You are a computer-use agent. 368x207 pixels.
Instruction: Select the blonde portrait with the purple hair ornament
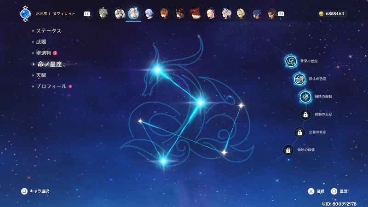(x=210, y=14)
